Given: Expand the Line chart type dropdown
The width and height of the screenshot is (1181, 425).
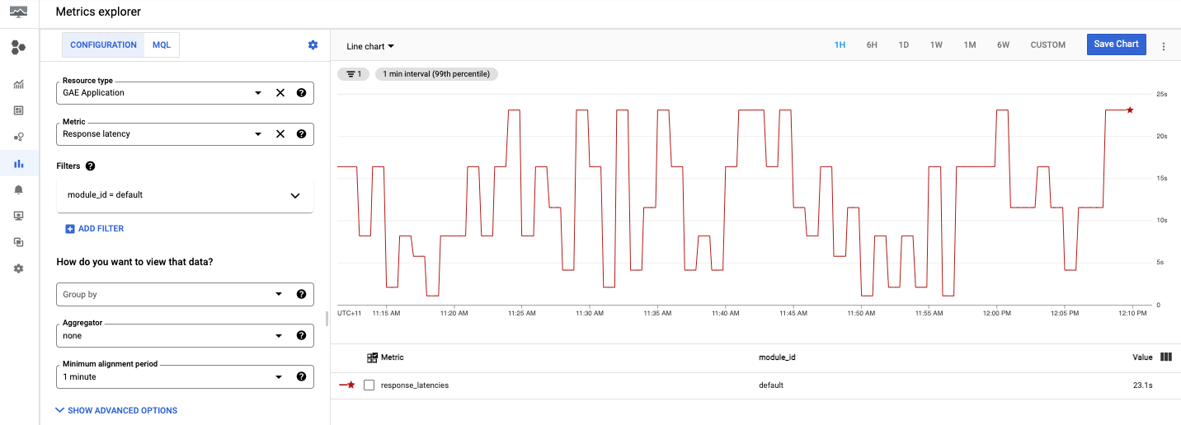Looking at the screenshot, I should coord(370,47).
